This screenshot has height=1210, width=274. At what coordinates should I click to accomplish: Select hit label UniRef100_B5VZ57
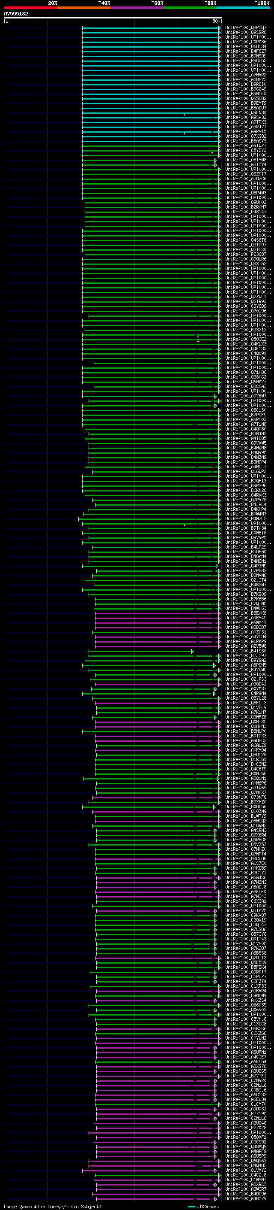click(245, 845)
